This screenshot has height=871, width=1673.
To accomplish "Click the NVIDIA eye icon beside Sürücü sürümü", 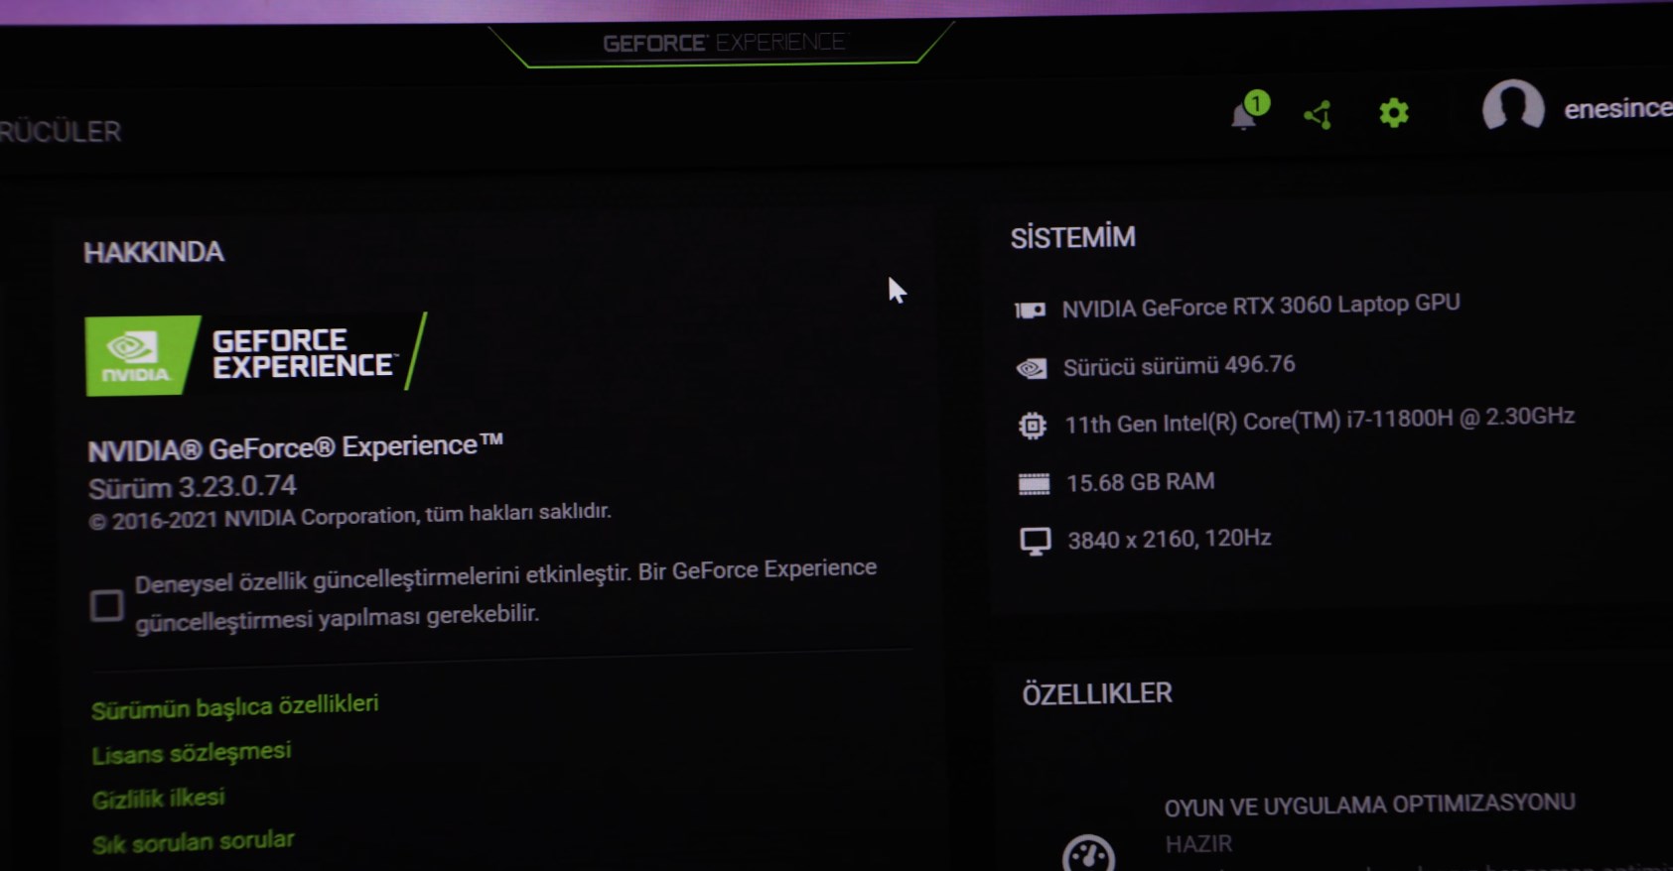I will point(1031,368).
